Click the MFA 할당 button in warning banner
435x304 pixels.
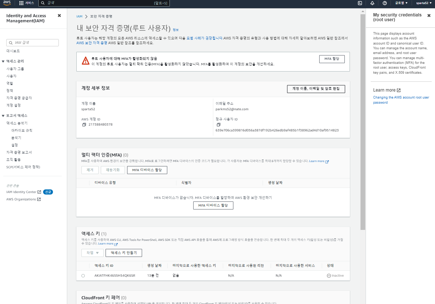click(x=332, y=59)
